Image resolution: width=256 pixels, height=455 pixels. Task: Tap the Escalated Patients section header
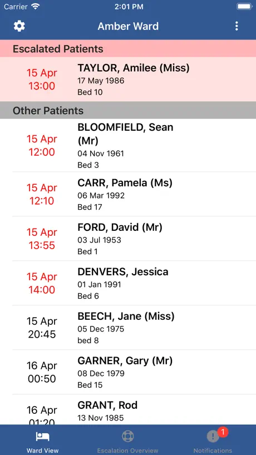(x=128, y=48)
